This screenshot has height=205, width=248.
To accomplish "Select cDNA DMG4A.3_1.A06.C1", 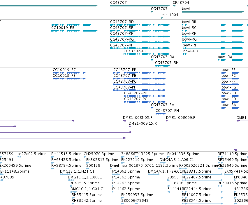I will (163, 163).
